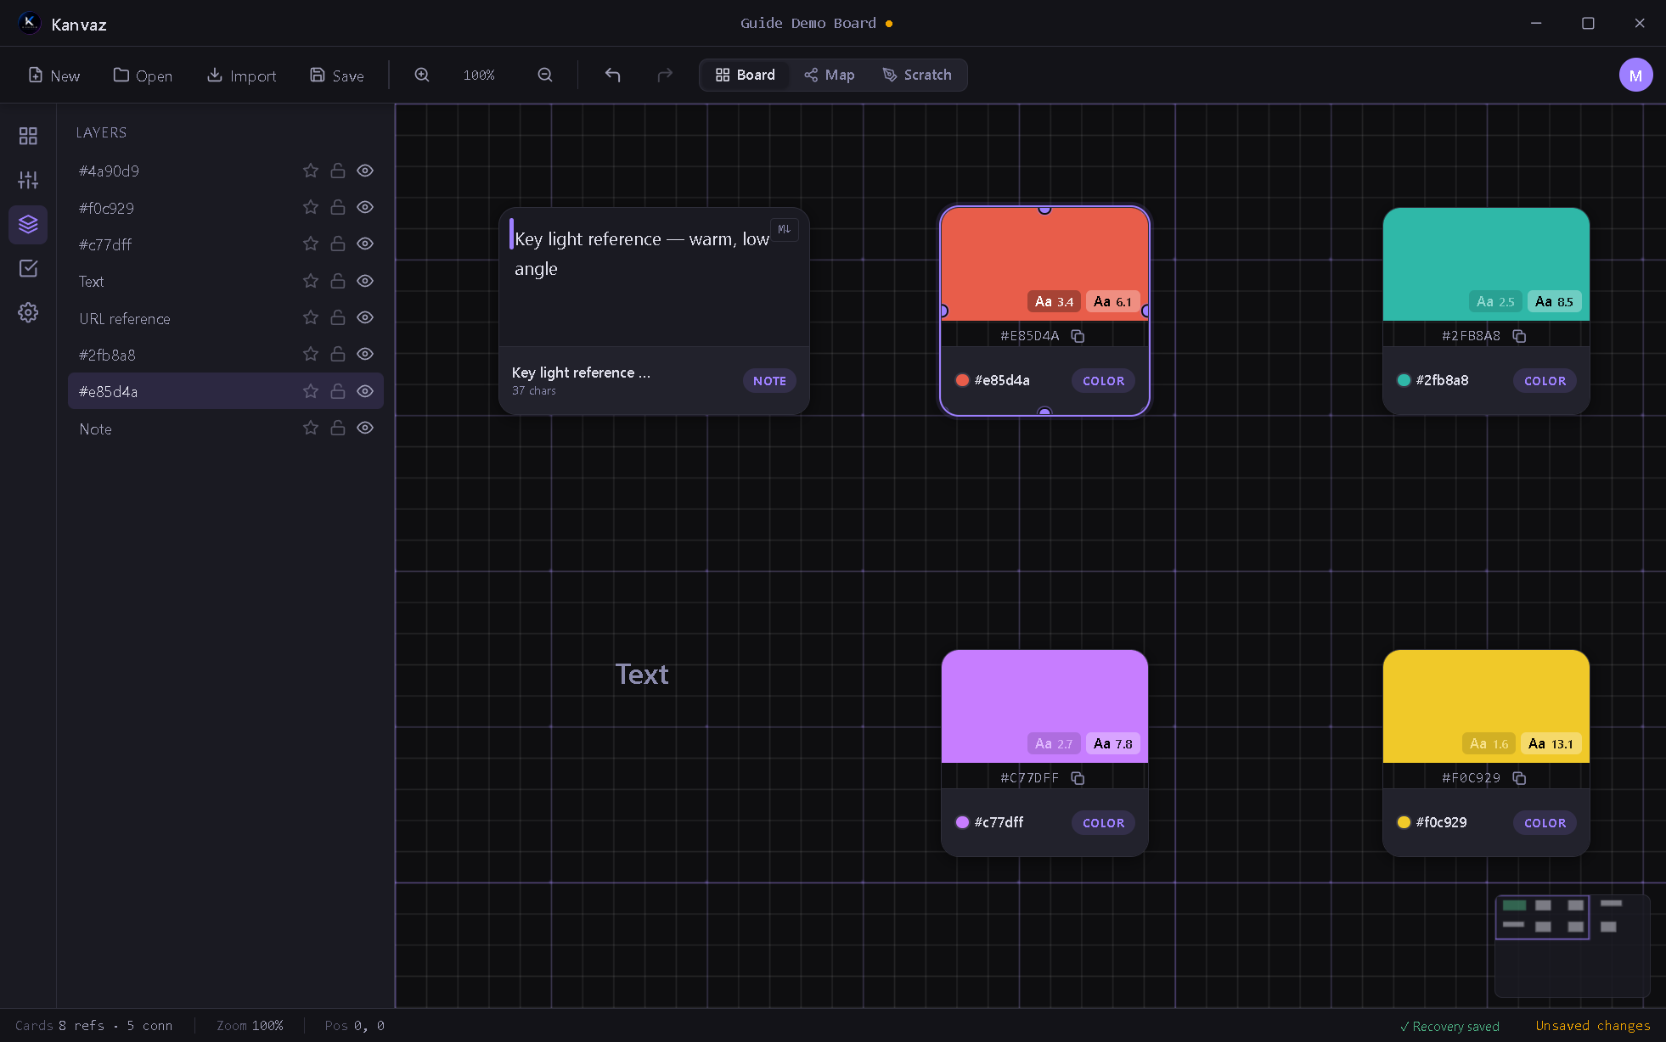Star the #4a90d9 layer
This screenshot has width=1666, height=1042.
coord(311,171)
